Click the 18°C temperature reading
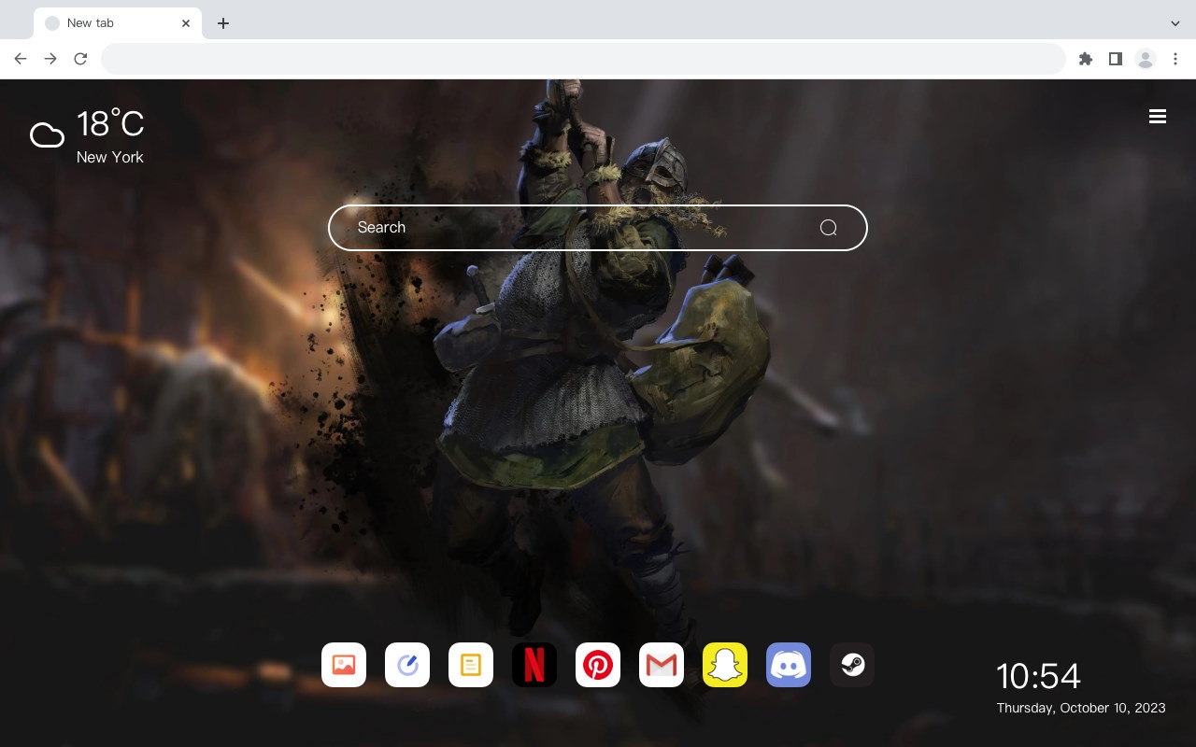This screenshot has width=1196, height=747. [110, 124]
